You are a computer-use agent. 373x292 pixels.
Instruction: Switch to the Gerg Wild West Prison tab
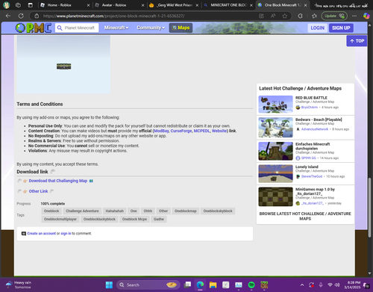(x=174, y=5)
